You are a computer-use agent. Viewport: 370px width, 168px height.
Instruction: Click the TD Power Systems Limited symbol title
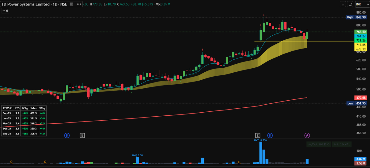[26, 4]
